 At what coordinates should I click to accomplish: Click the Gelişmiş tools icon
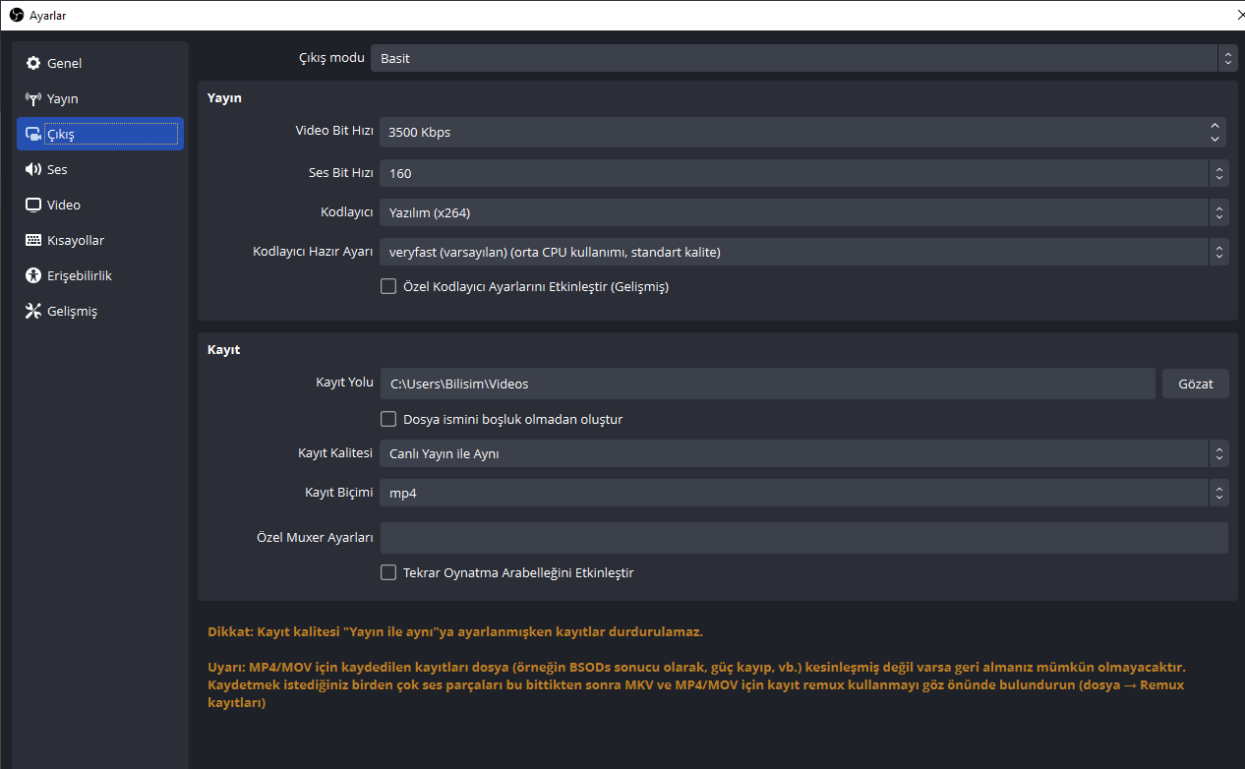33,311
